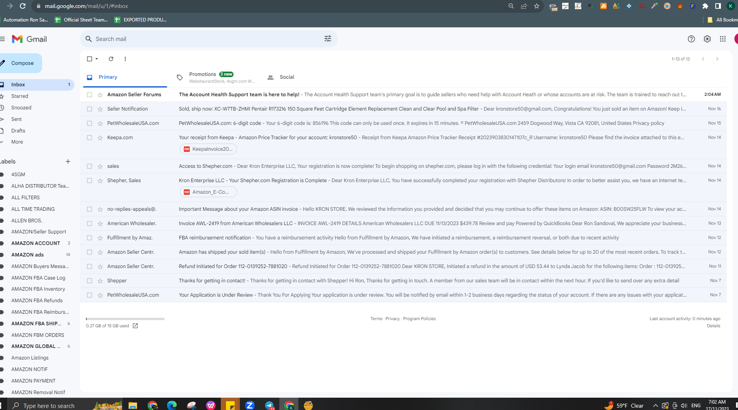Show search options filter icon
Viewport: 738px width, 410px height.
(328, 39)
